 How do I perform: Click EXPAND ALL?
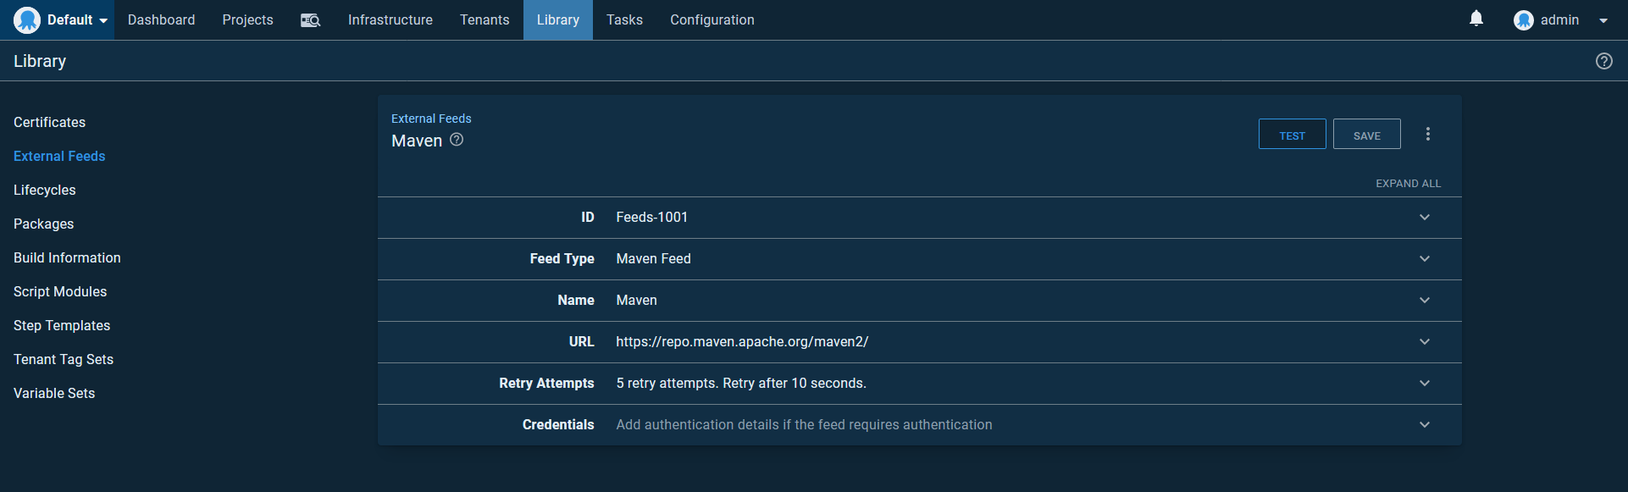pyautogui.click(x=1407, y=184)
